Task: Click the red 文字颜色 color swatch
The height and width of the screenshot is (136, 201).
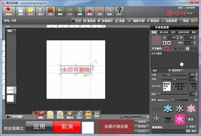Action: pyautogui.click(x=166, y=49)
